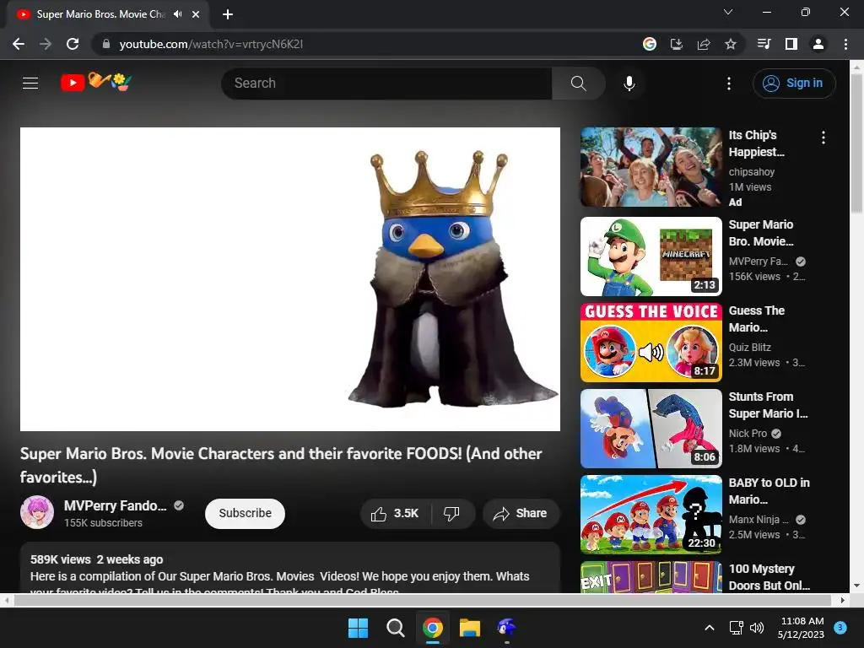Viewport: 864px width, 648px height.
Task: Click Sign in button
Action: [x=794, y=84]
